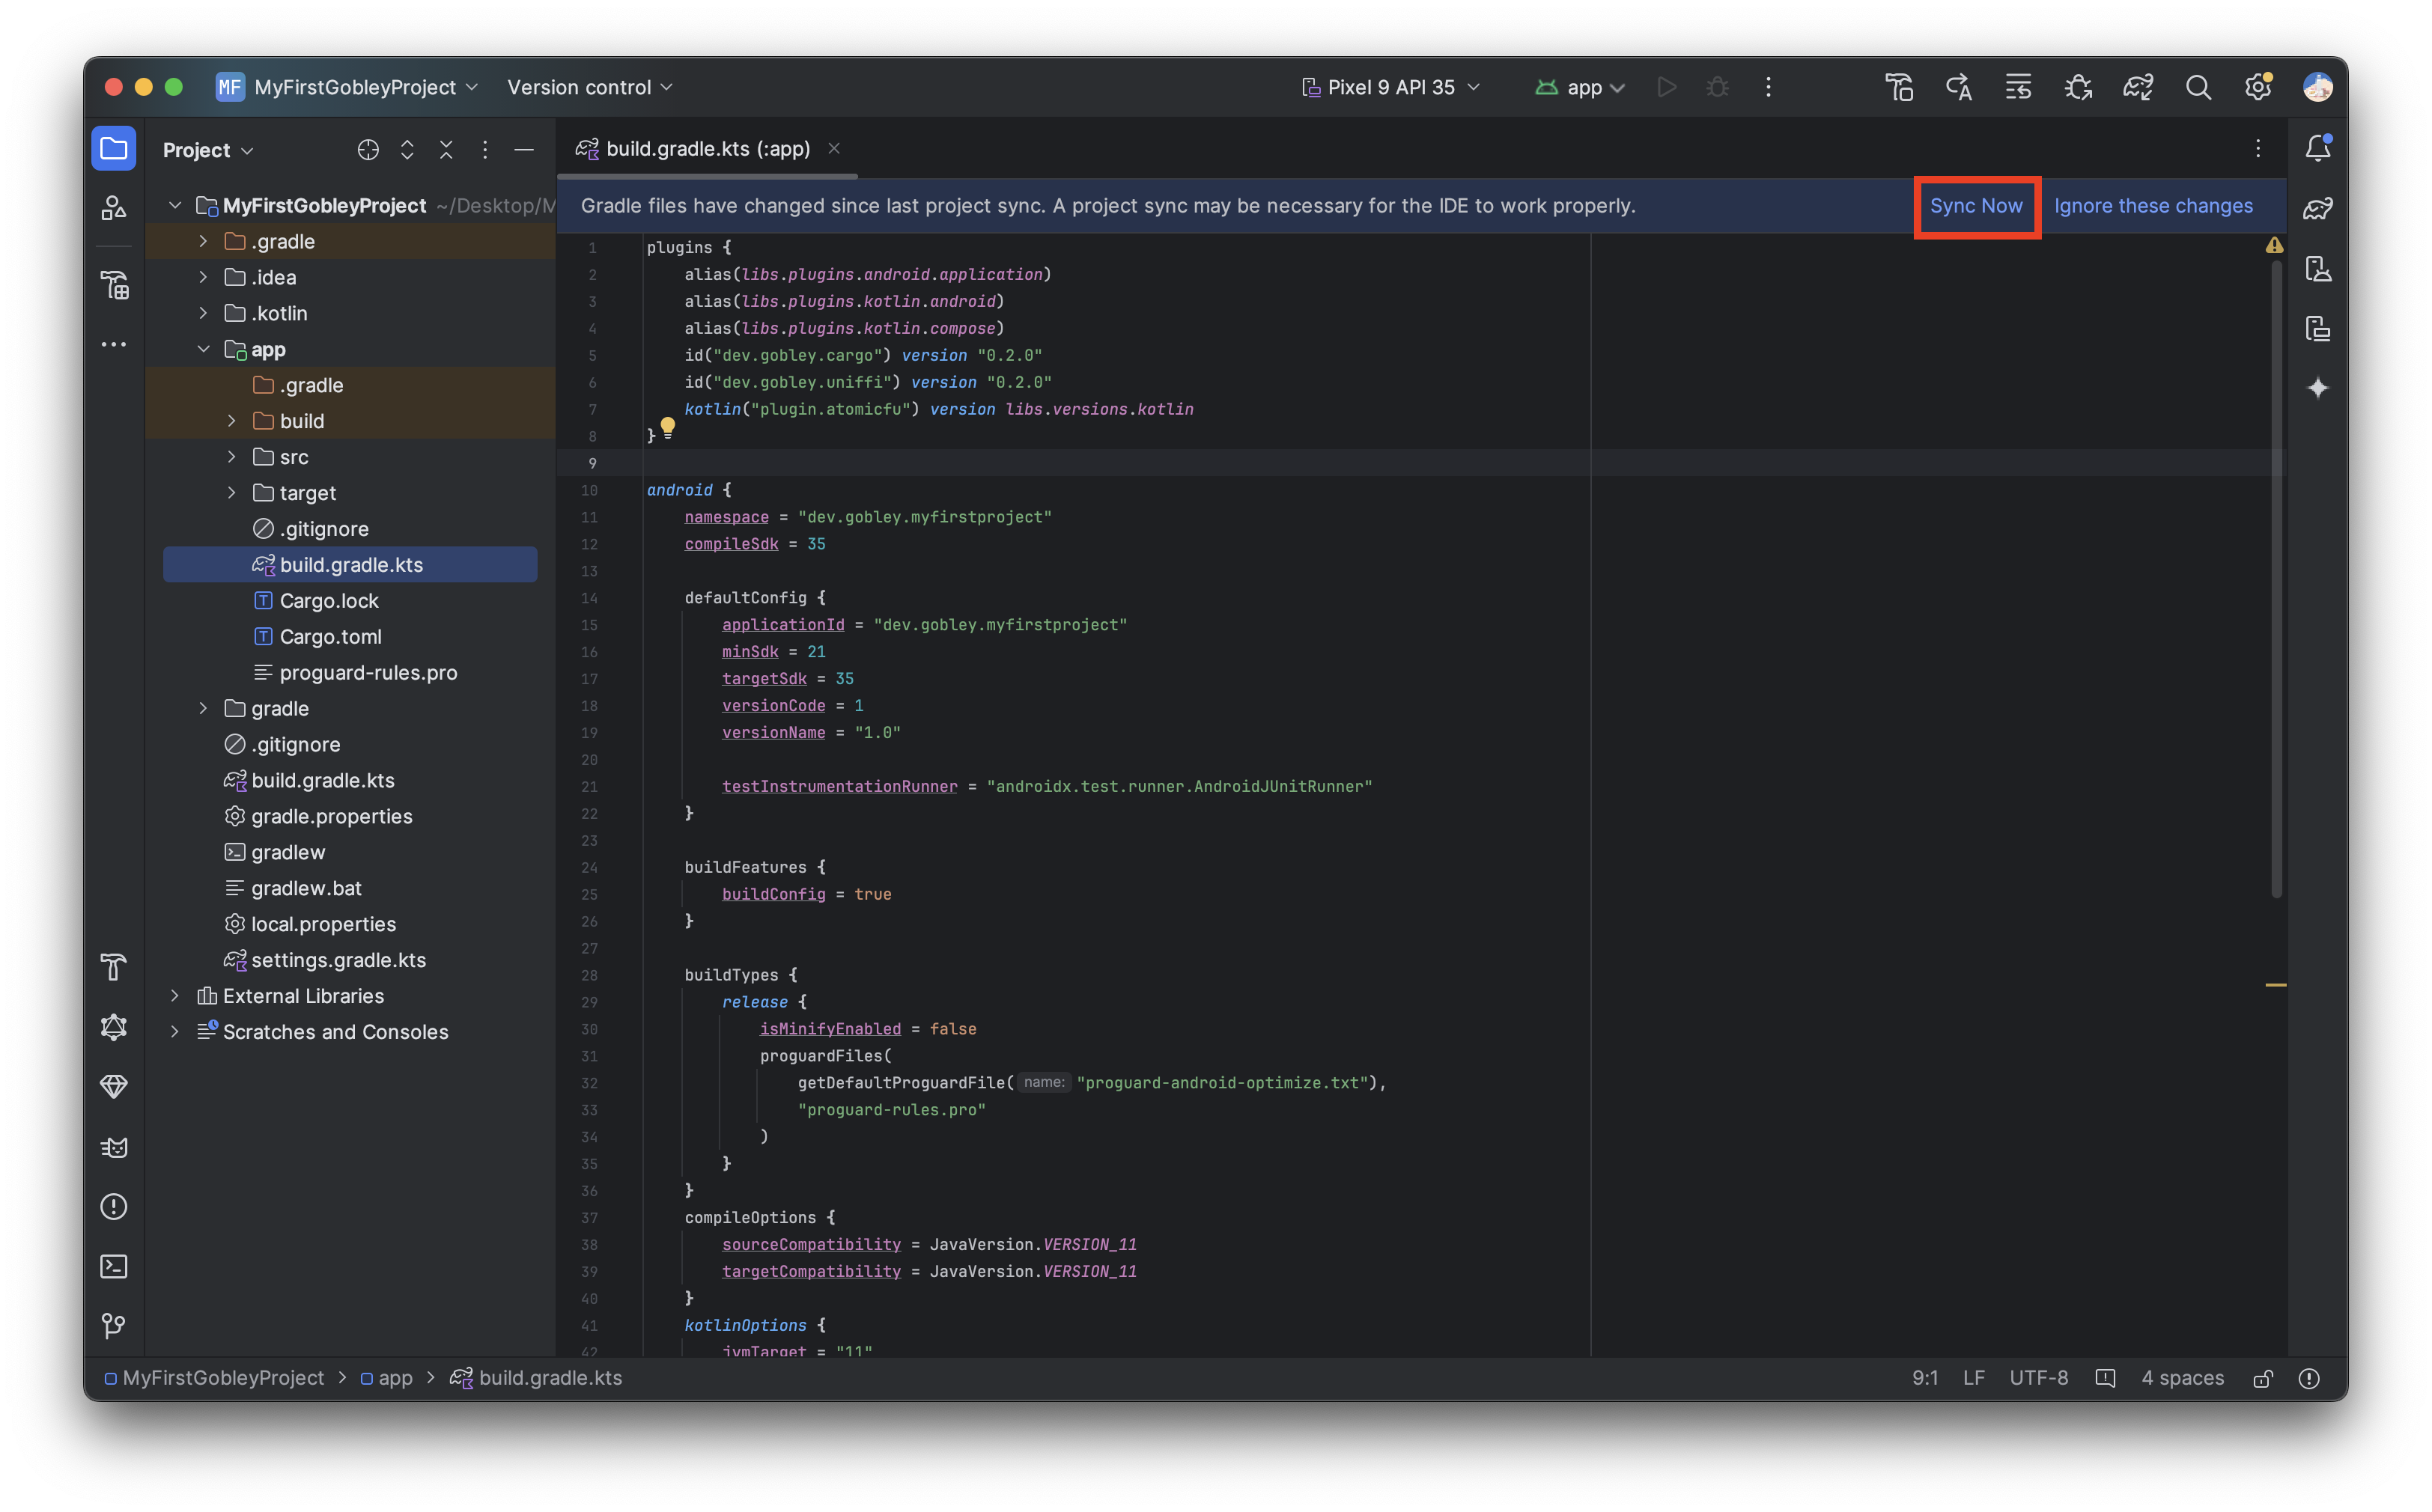Sync project with Gradle files toolbar icon
The width and height of the screenshot is (2432, 1512).
[x=2139, y=88]
